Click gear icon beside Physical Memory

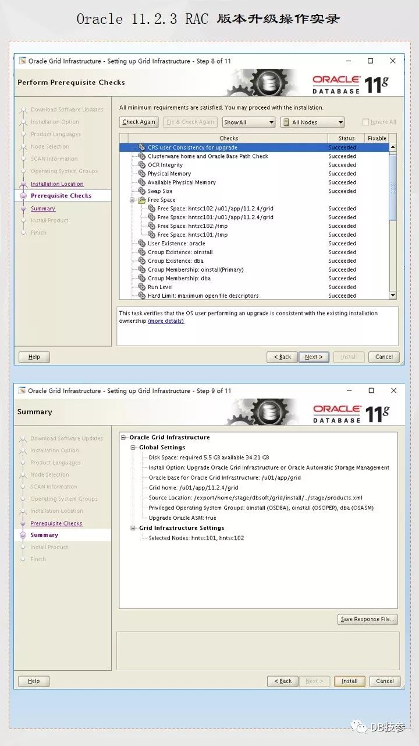click(x=141, y=174)
